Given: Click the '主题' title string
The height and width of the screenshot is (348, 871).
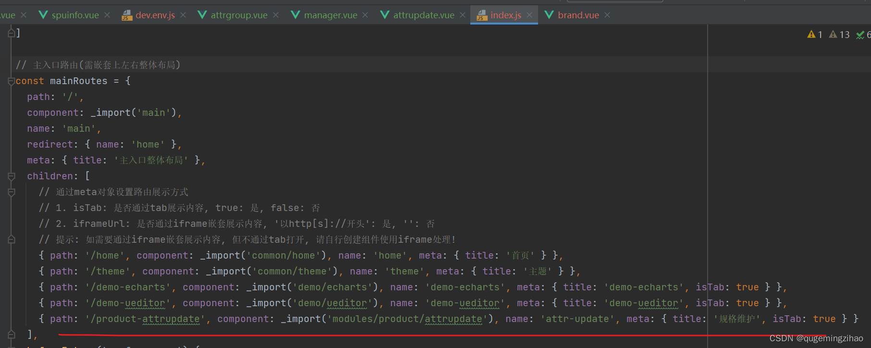Looking at the screenshot, I should click(x=538, y=271).
